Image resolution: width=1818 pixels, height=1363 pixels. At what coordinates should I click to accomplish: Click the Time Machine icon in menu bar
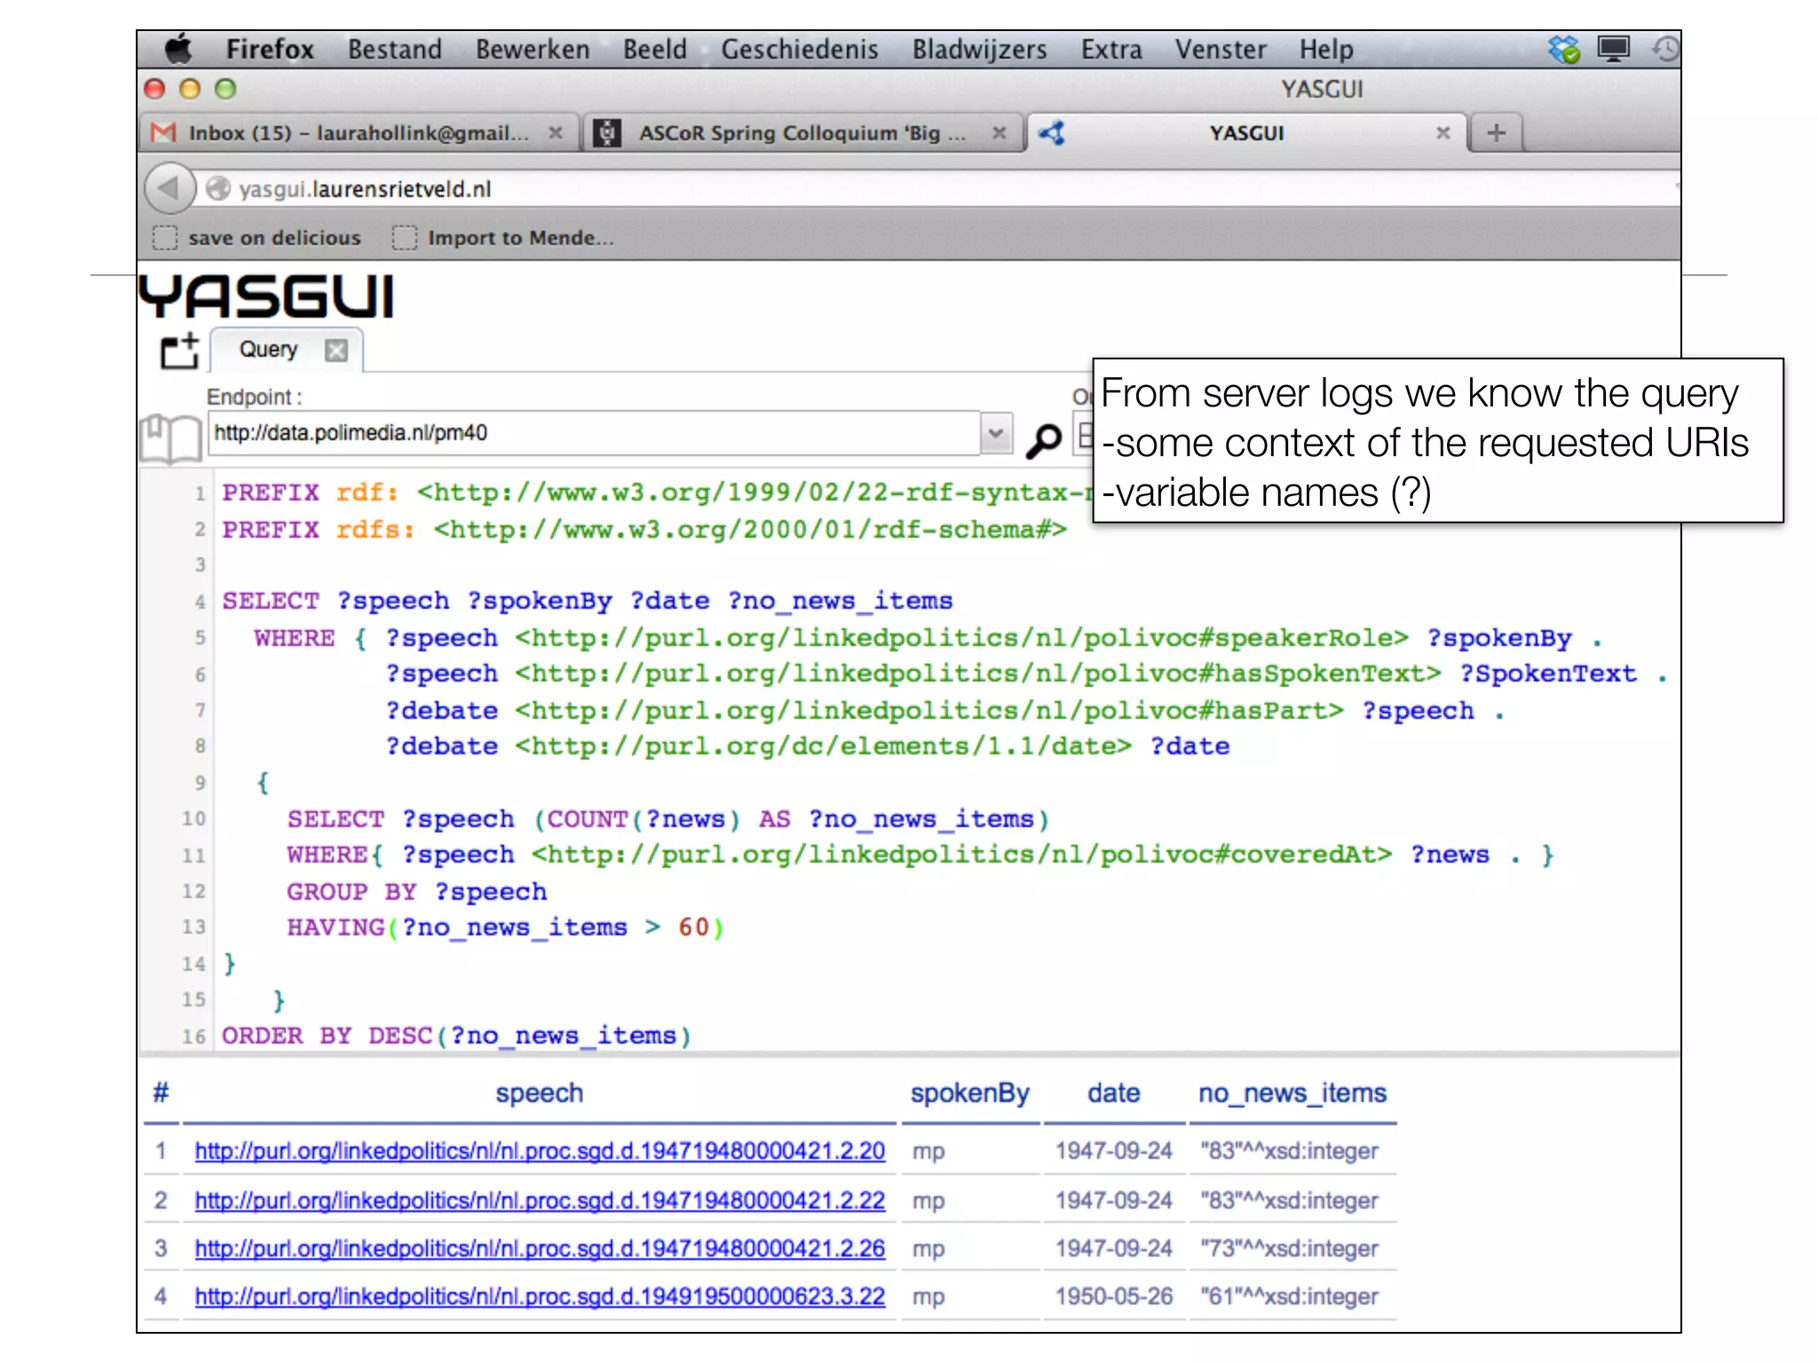click(x=1665, y=49)
